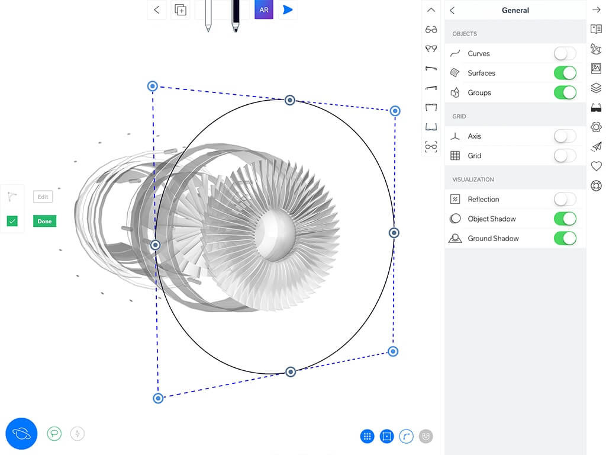This screenshot has width=606, height=455.
Task: Select the glasses opposite side view icon
Action: [x=431, y=88]
